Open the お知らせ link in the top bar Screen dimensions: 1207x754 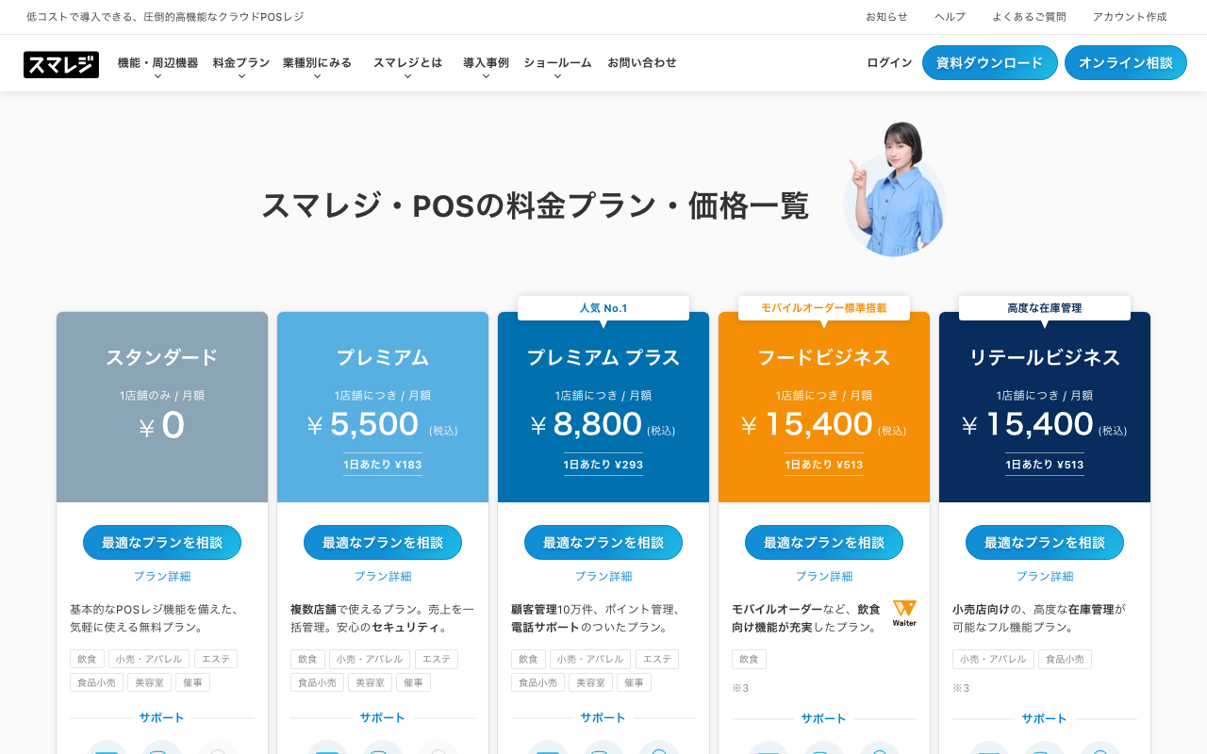[x=886, y=17]
